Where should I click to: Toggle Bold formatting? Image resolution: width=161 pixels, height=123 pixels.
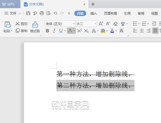(47, 31)
